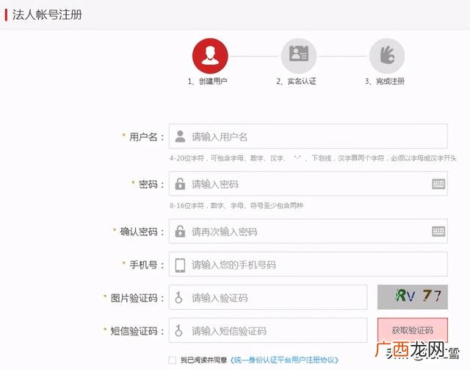Click the person icon in the 用户名 field

point(180,136)
